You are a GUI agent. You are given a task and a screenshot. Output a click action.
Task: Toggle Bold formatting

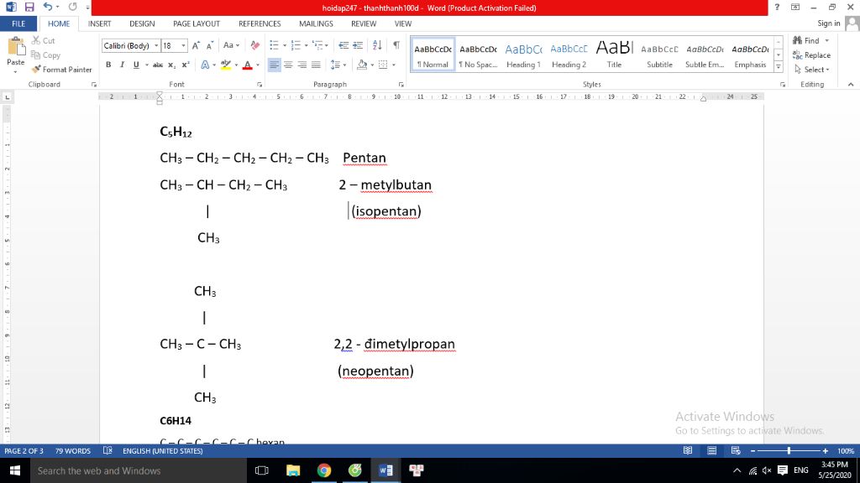point(108,65)
